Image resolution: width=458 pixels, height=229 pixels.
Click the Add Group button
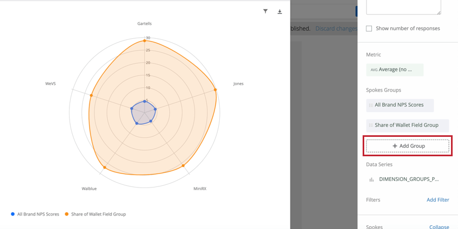pos(407,146)
